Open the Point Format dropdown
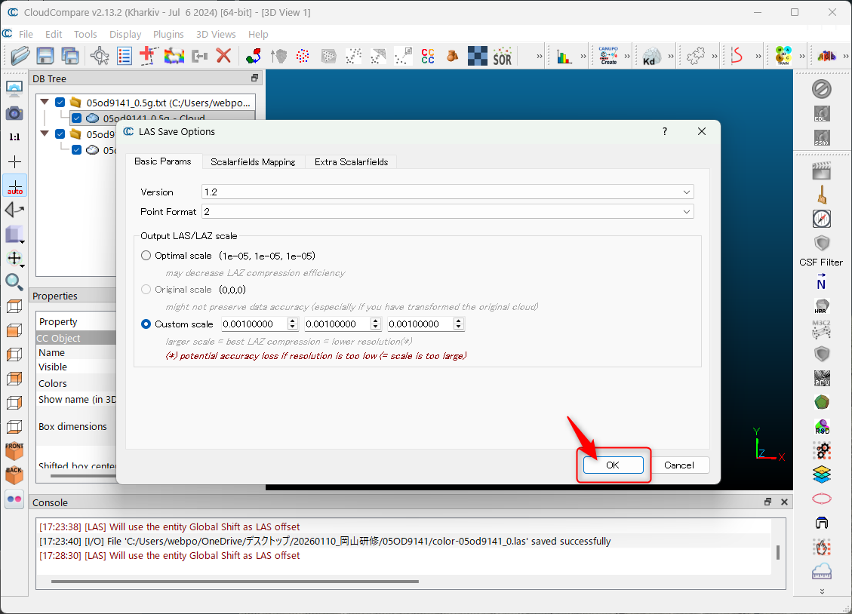The width and height of the screenshot is (852, 614). (448, 212)
